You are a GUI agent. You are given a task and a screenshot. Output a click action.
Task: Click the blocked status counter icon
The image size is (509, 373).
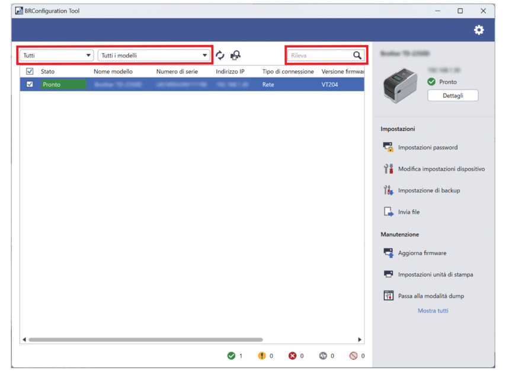(353, 356)
